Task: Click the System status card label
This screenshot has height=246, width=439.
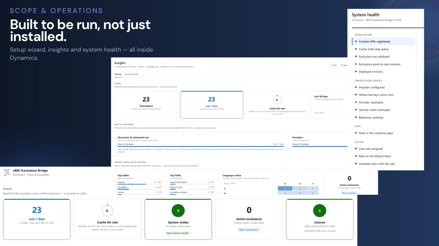Action: (178, 222)
